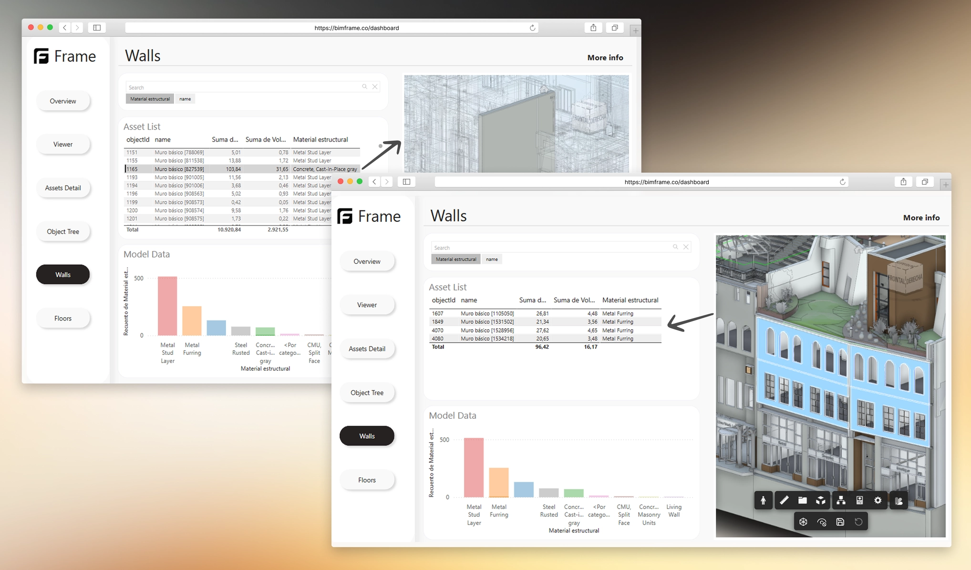The height and width of the screenshot is (570, 971).
Task: Activate the explode model (3D box) tool
Action: click(821, 500)
